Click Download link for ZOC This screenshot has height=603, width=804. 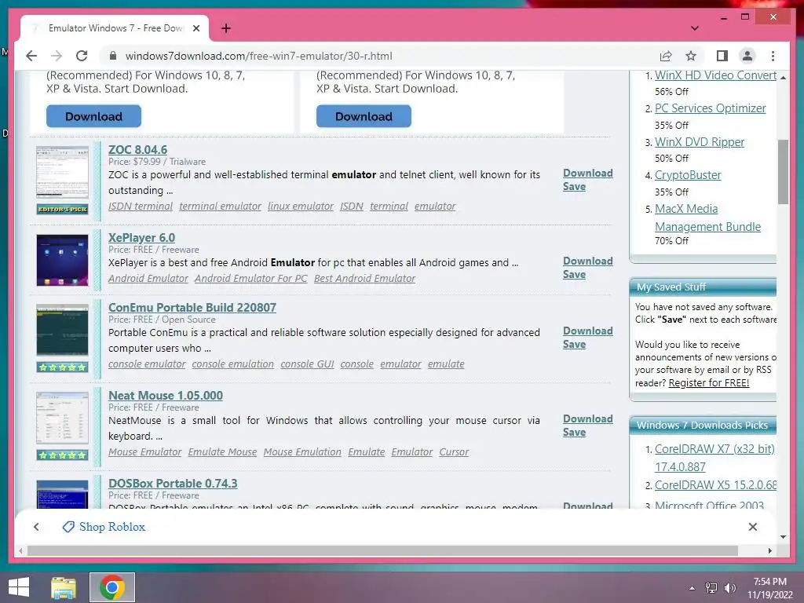(x=587, y=174)
